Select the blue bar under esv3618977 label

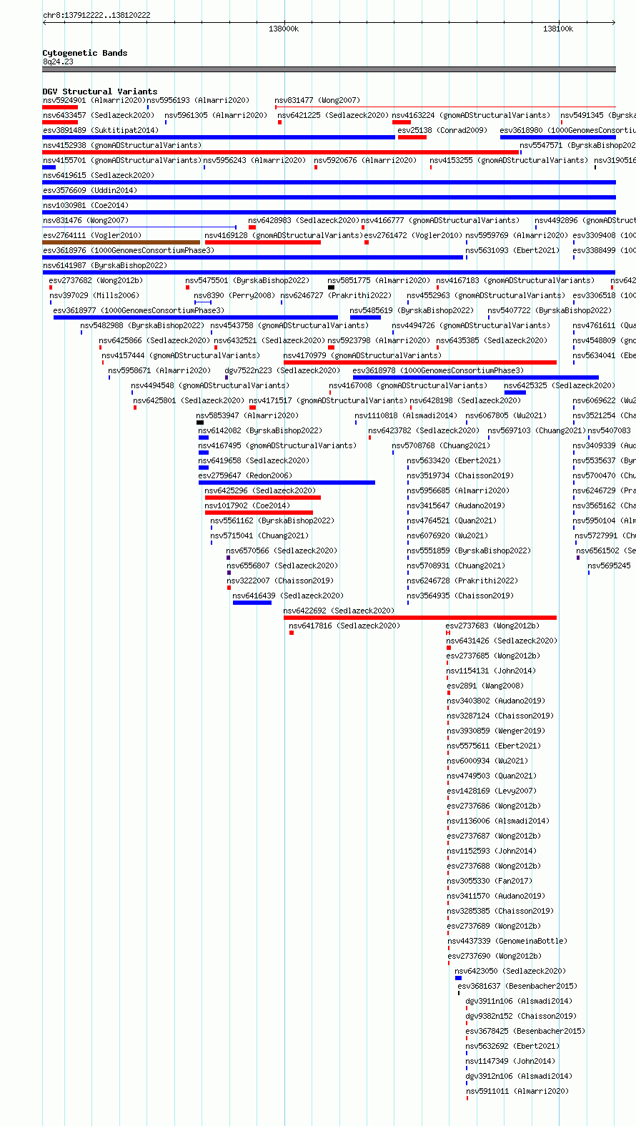click(x=196, y=317)
